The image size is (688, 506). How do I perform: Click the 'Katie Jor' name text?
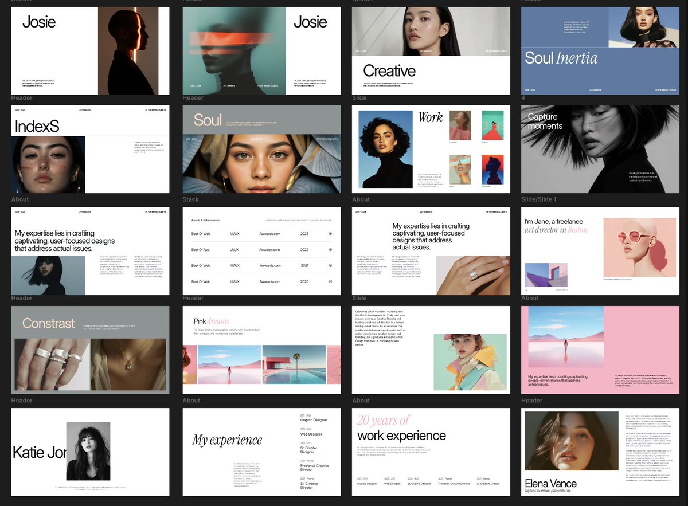[39, 453]
